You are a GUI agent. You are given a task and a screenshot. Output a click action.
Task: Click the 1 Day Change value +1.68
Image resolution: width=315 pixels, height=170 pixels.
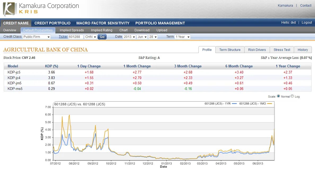89,72
